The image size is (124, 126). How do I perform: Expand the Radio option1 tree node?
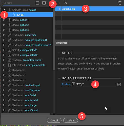click(4, 20)
